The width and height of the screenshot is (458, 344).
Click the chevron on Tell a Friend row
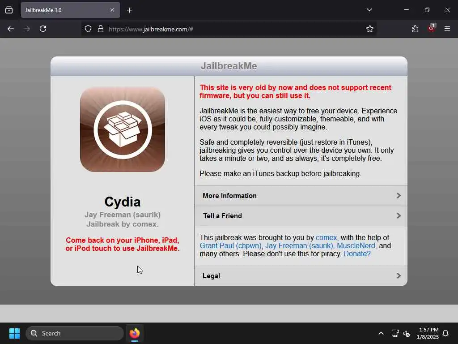coord(399,215)
